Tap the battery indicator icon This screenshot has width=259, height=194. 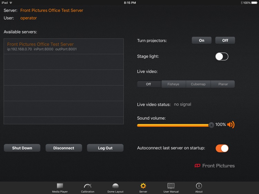pos(254,3)
